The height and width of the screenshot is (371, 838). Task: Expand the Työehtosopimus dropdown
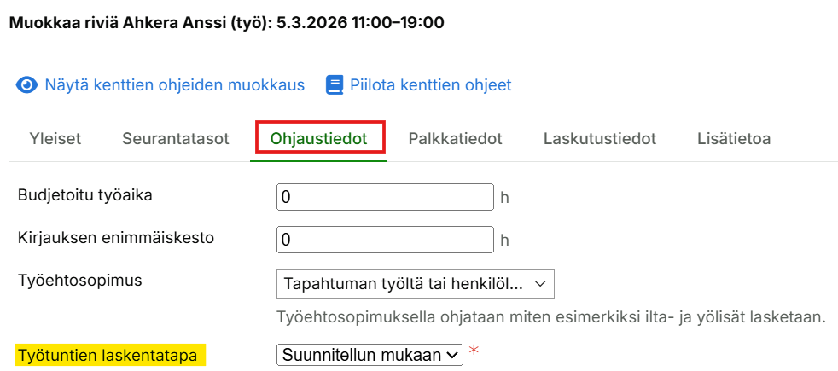(415, 282)
